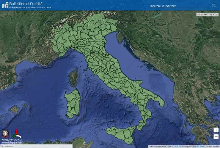Click the bulletin date subtitle text
The height and width of the screenshot is (148, 220).
coord(30,7)
